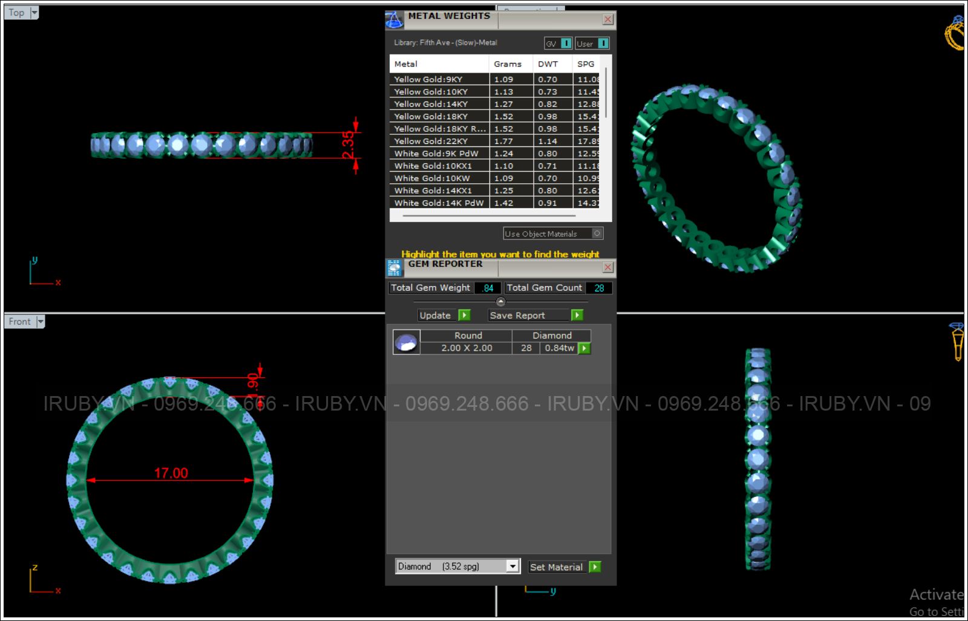Click the pendant icon at right edge
The height and width of the screenshot is (621, 968).
pyautogui.click(x=957, y=341)
